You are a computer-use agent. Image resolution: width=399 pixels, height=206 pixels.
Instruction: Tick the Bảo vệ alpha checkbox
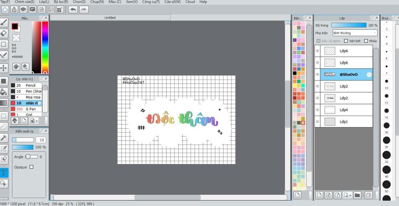[318, 41]
